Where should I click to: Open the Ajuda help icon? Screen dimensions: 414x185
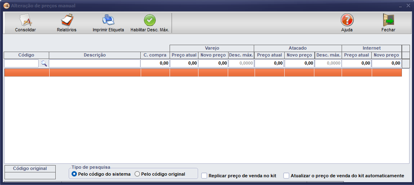(346, 20)
